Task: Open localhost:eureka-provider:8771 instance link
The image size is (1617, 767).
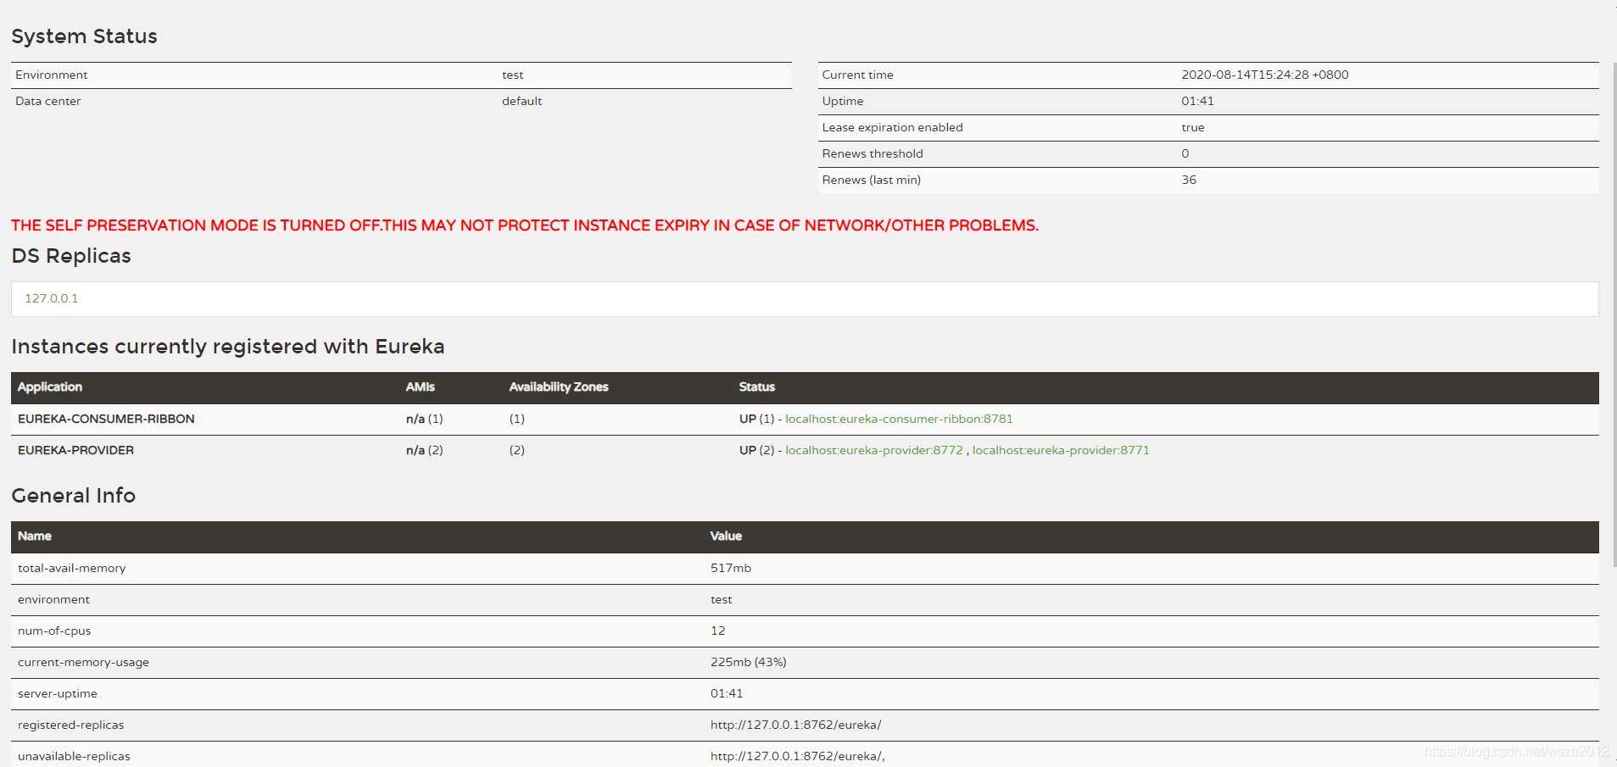Action: (x=1061, y=450)
